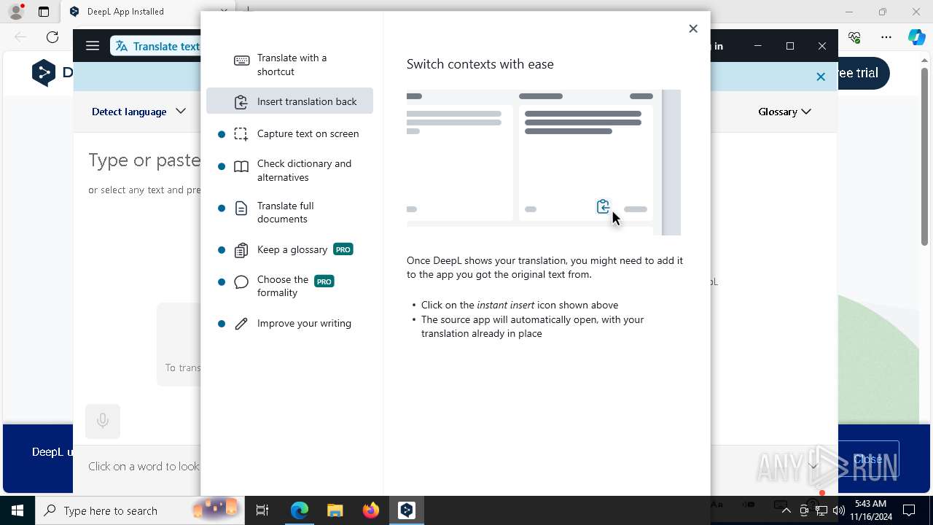The image size is (933, 525).
Task: Go back in the browser
Action: [20, 37]
